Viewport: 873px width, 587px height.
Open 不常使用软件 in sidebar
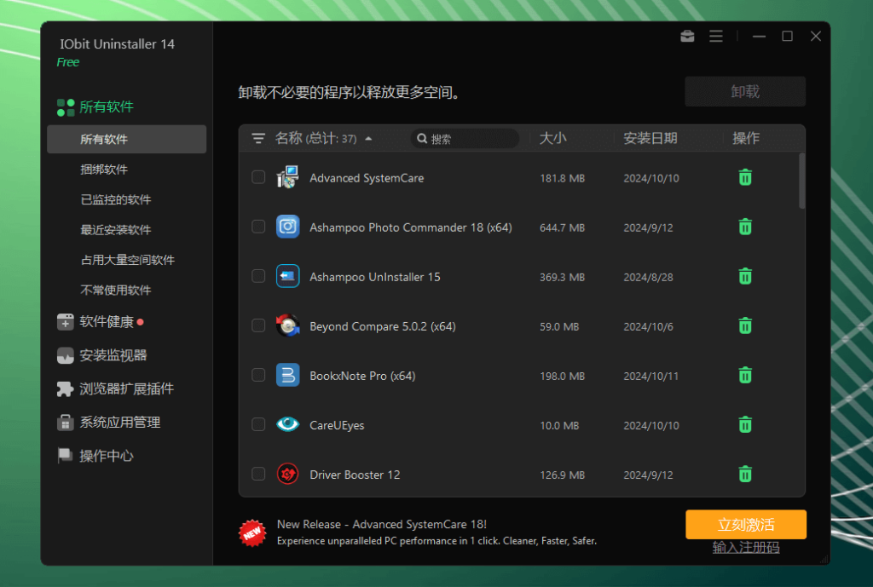(116, 290)
